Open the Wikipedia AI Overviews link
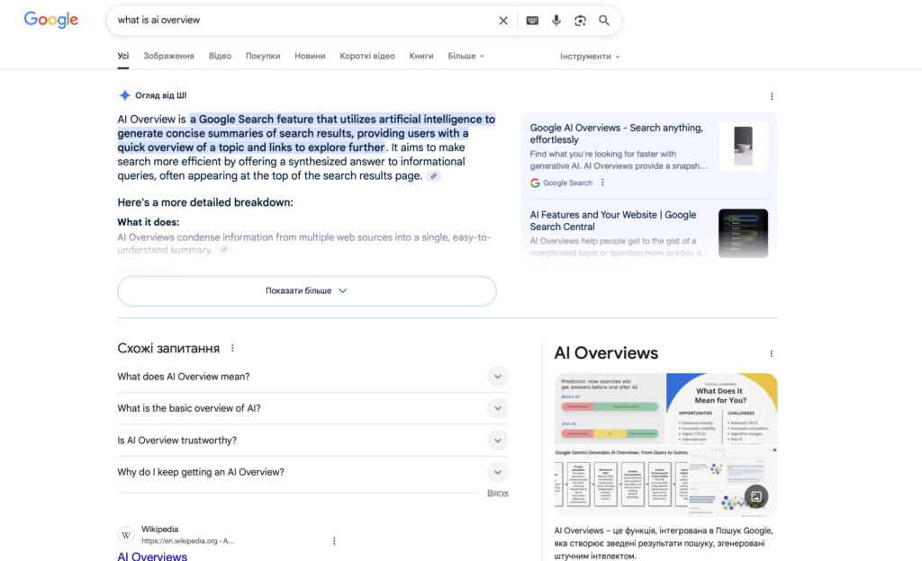Viewport: 922px width, 561px height. 151,556
